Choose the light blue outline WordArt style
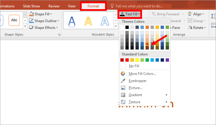Screen dimensions: 216x125 104,21
